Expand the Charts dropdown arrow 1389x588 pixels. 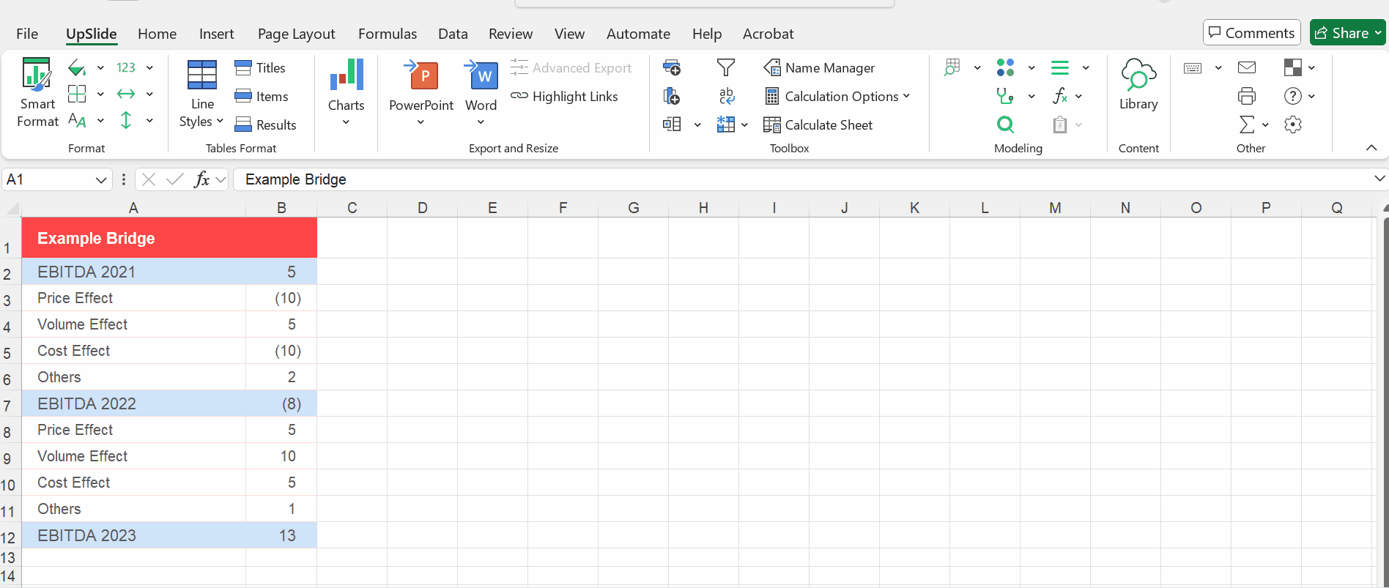point(346,122)
